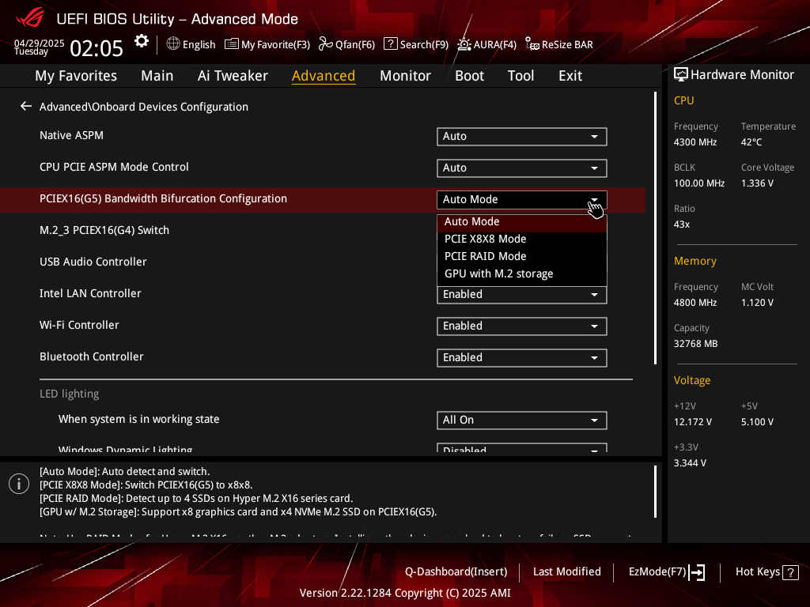The image size is (810, 607).
Task: Click the Hot Keys text label
Action: (757, 572)
